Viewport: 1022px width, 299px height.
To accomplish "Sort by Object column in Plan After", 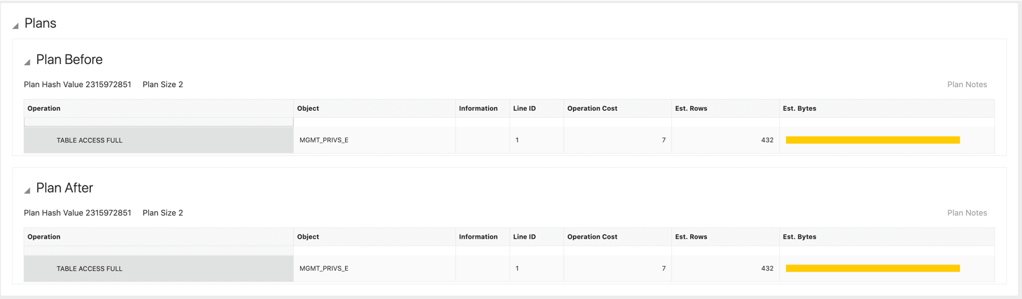I will (x=308, y=237).
